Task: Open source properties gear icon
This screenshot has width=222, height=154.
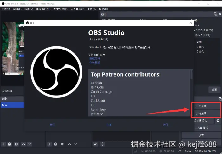Action: tap(62, 144)
